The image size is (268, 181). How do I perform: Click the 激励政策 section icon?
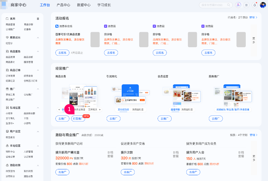[x=7, y=165]
